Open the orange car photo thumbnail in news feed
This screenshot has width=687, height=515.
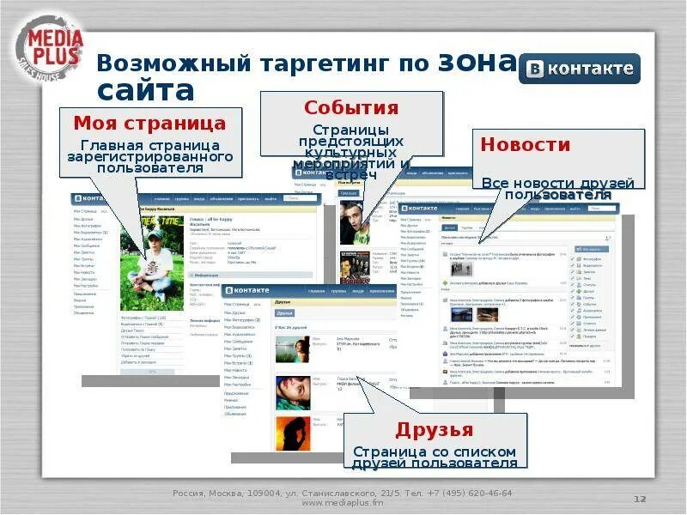[487, 314]
